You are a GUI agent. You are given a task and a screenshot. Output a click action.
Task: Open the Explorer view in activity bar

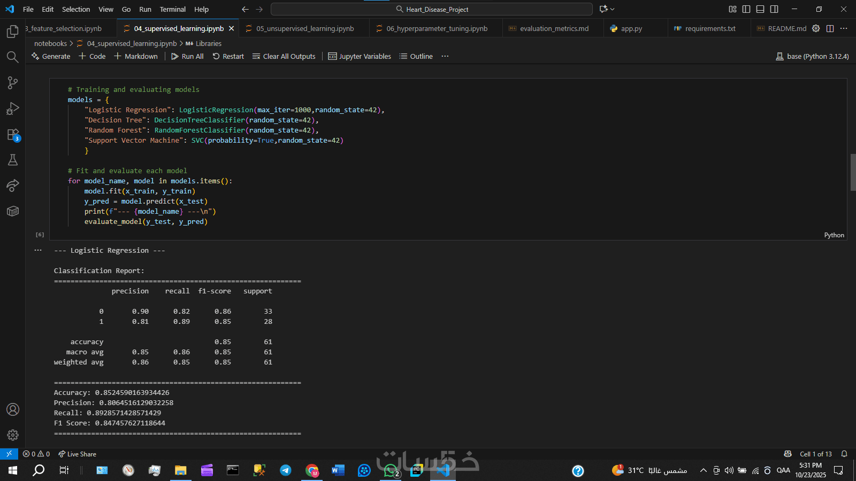pos(12,32)
